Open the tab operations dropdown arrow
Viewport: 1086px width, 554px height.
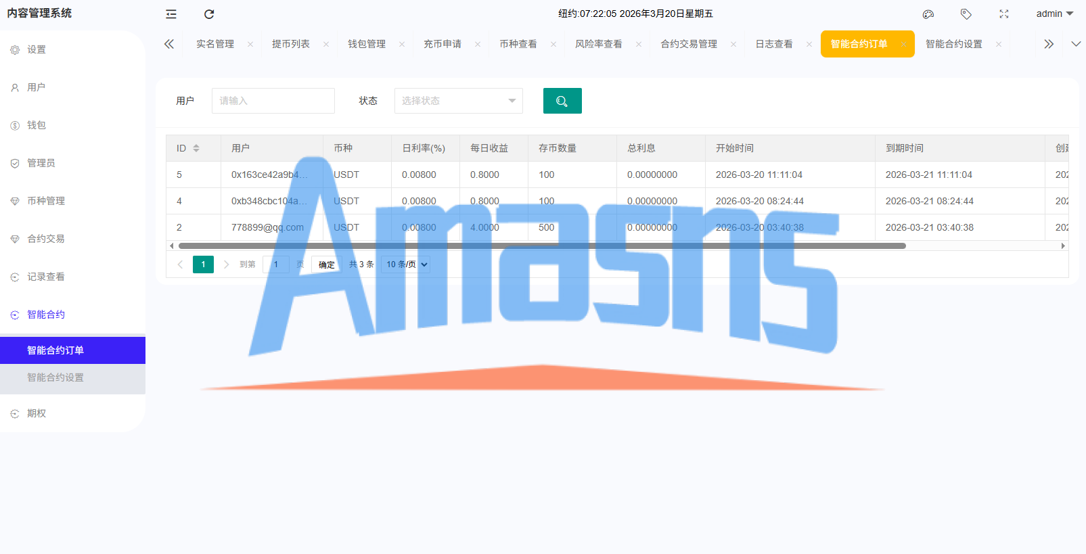[x=1076, y=44]
